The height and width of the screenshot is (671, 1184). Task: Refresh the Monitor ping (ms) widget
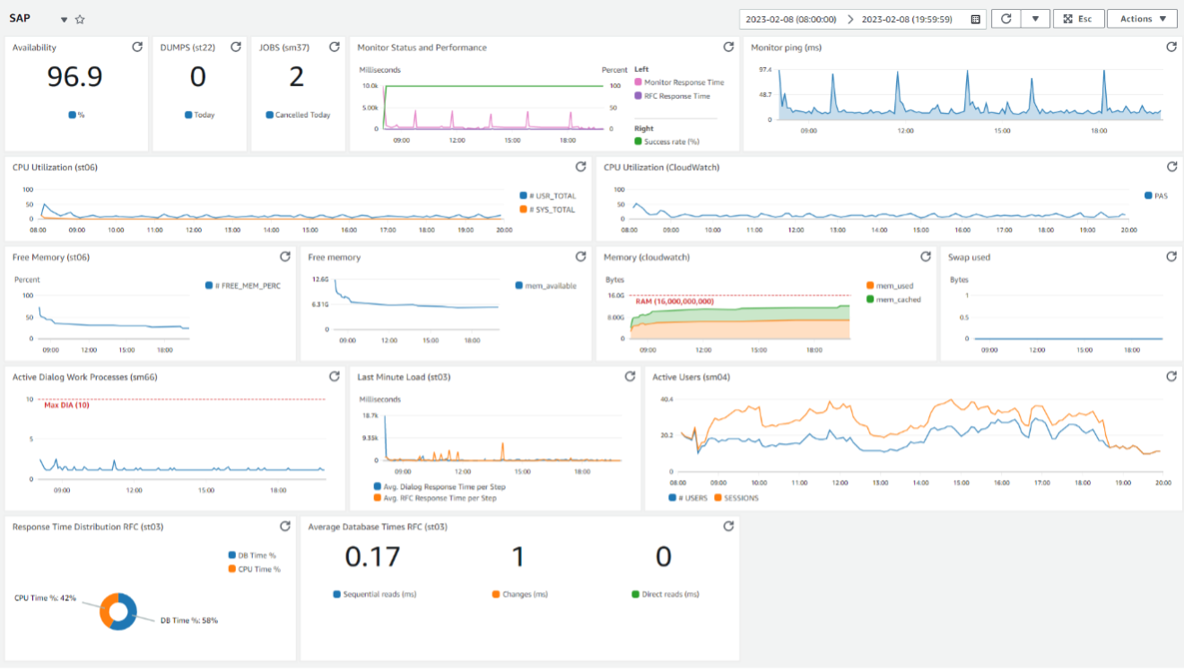[x=1171, y=47]
